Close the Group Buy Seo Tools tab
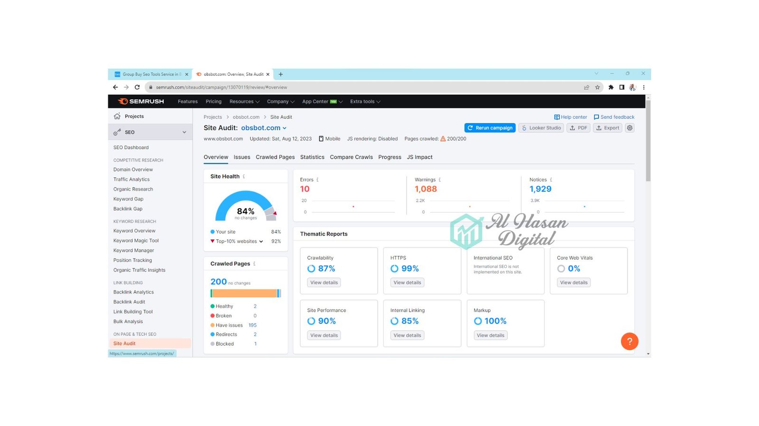Image resolution: width=759 pixels, height=426 pixels. point(186,74)
